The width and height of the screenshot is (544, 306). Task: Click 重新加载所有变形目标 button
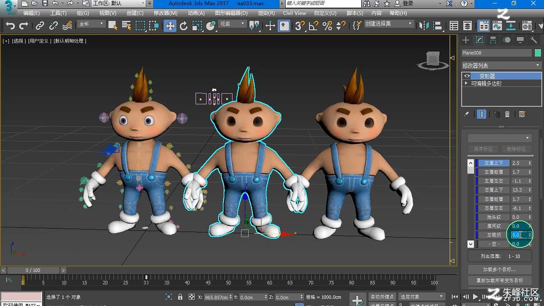click(x=500, y=280)
